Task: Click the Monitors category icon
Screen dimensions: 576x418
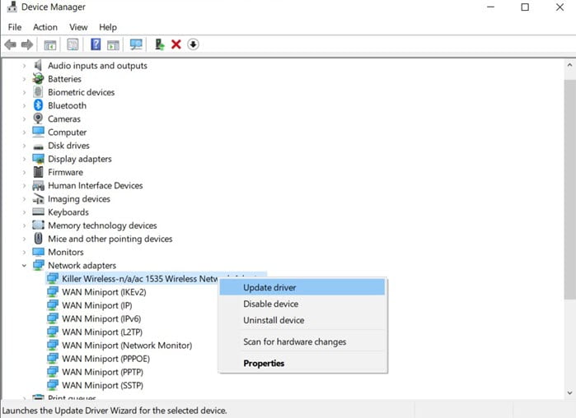Action: (38, 252)
